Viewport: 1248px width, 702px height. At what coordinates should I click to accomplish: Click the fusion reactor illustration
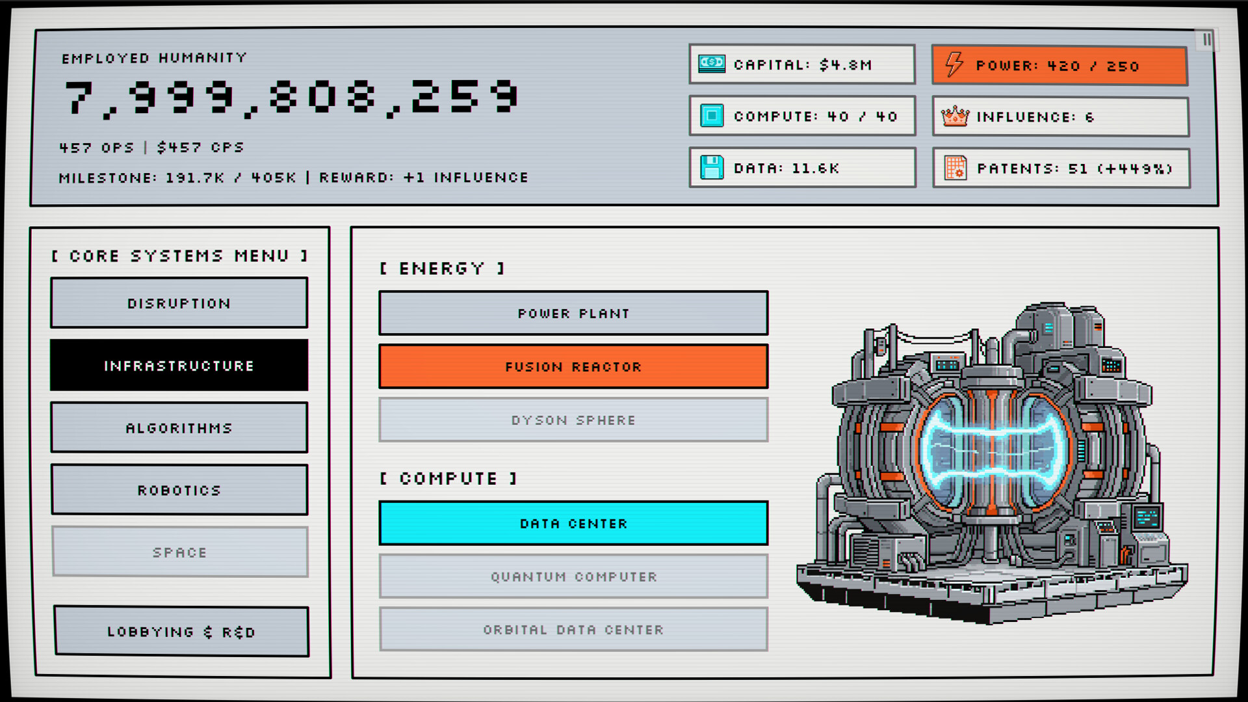pyautogui.click(x=991, y=463)
